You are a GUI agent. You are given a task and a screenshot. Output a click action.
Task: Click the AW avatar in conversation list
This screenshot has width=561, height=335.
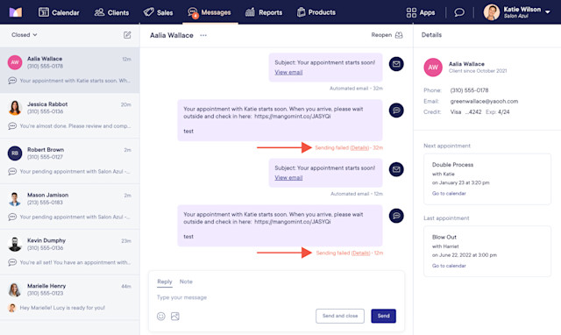coord(15,62)
